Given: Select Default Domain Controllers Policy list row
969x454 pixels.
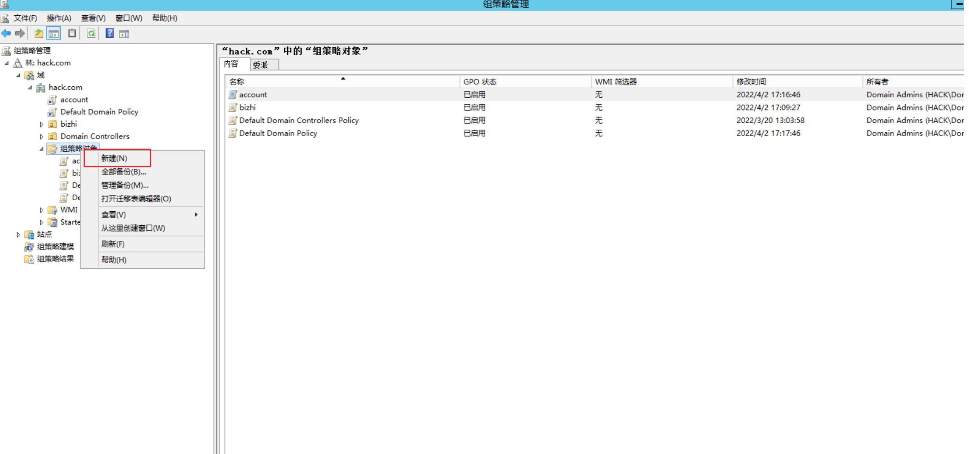Looking at the screenshot, I should 595,120.
